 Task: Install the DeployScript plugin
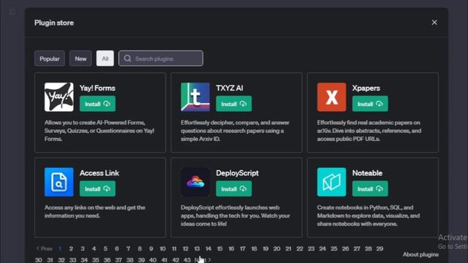pyautogui.click(x=234, y=188)
